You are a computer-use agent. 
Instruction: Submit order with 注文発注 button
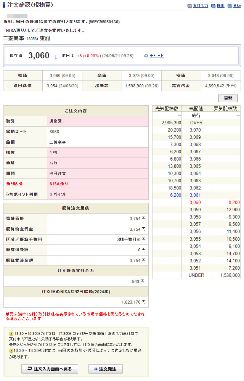click(x=106, y=369)
